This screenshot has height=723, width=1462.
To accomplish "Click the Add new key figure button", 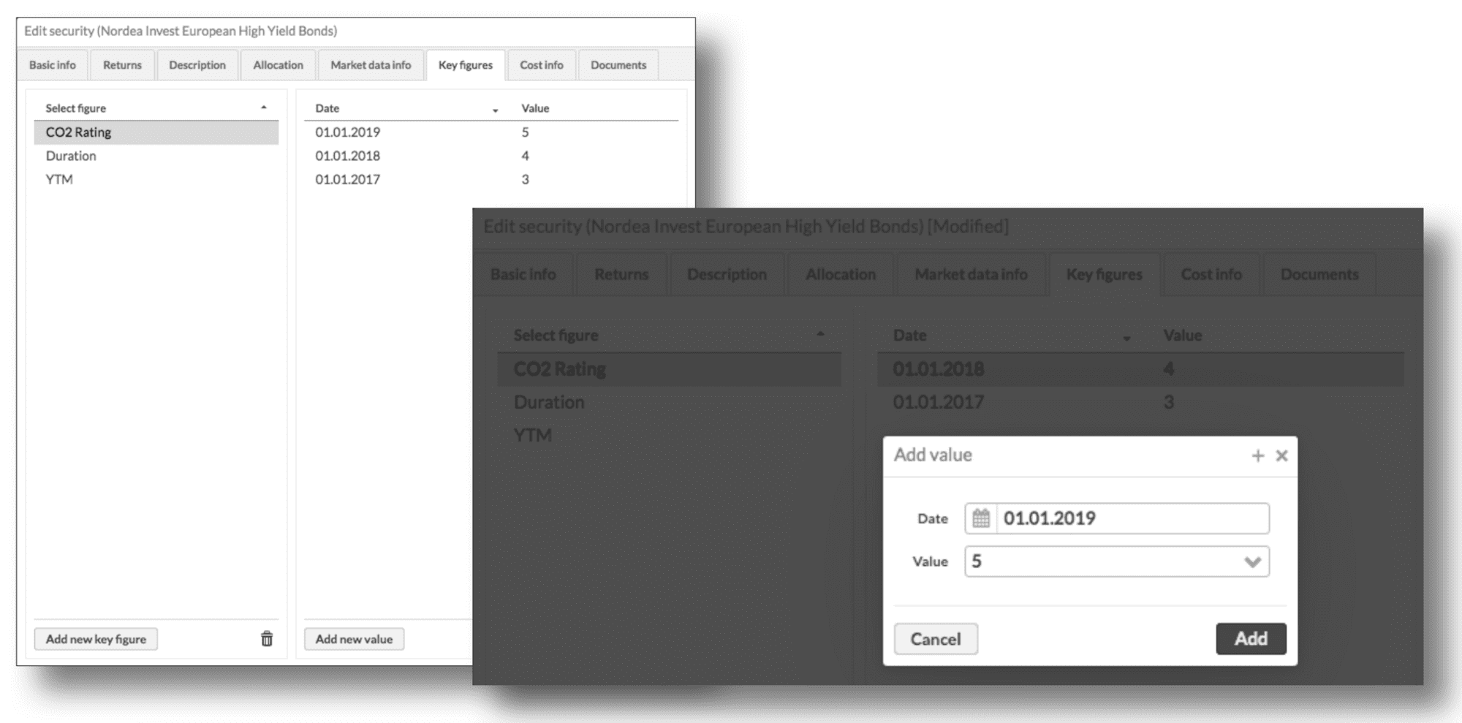I will (96, 639).
